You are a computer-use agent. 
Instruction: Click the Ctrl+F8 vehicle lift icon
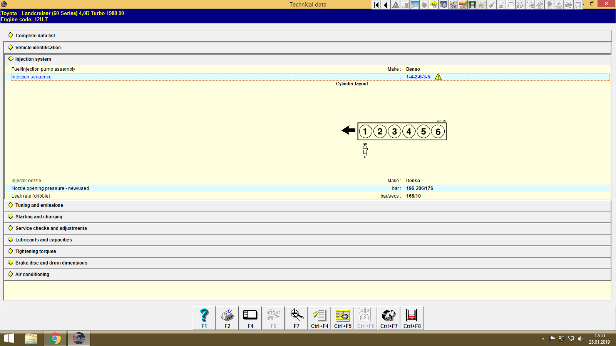click(x=412, y=318)
